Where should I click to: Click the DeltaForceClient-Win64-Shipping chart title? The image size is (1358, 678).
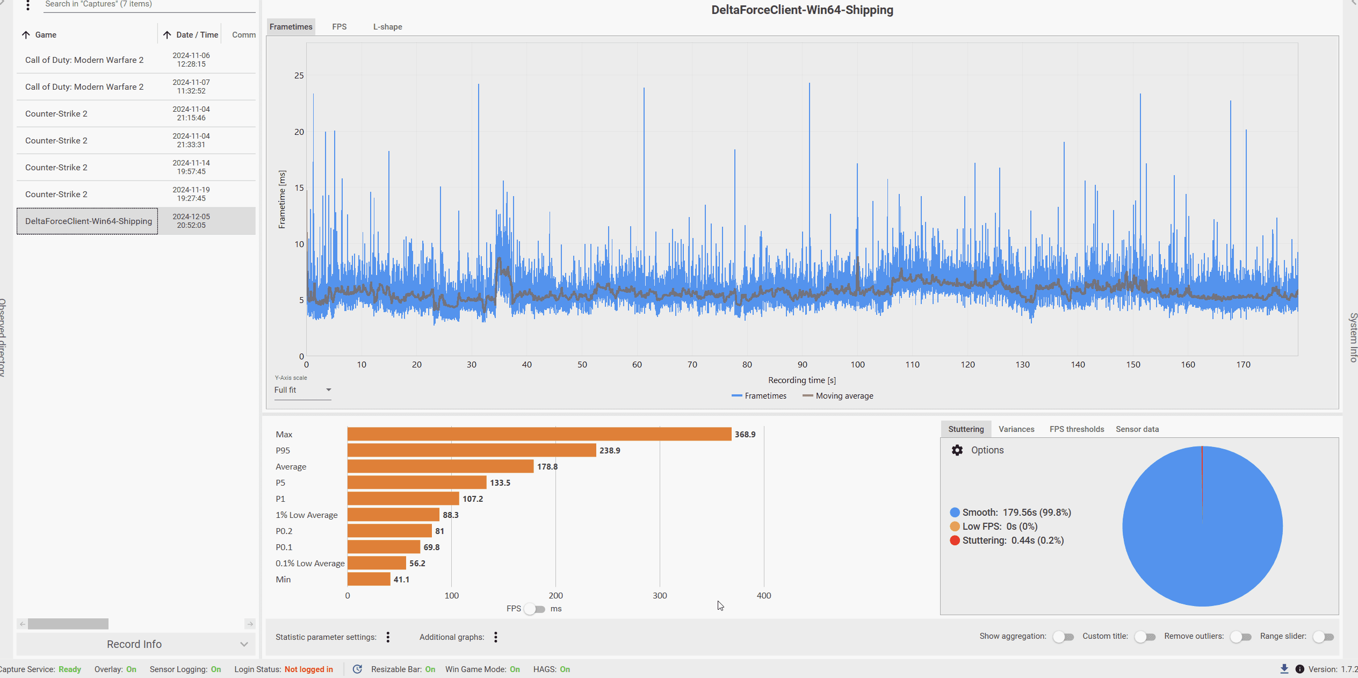(802, 10)
